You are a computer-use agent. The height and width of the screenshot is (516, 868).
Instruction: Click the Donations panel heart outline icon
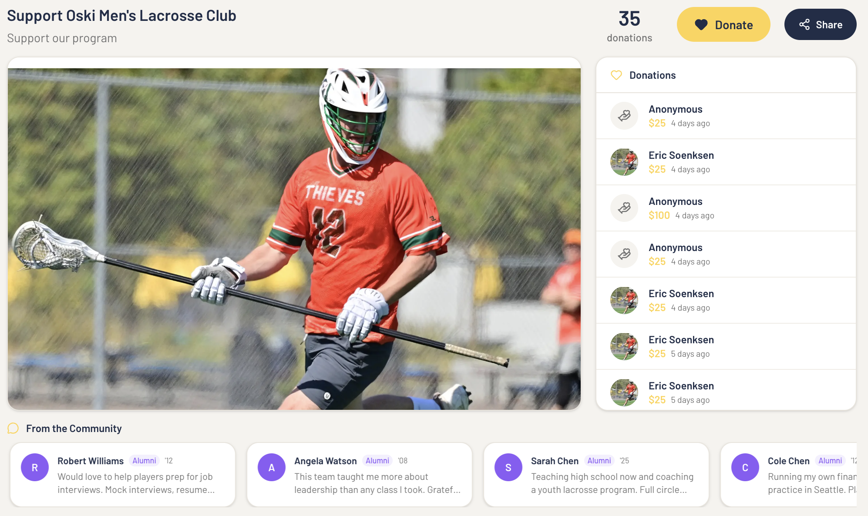point(616,75)
